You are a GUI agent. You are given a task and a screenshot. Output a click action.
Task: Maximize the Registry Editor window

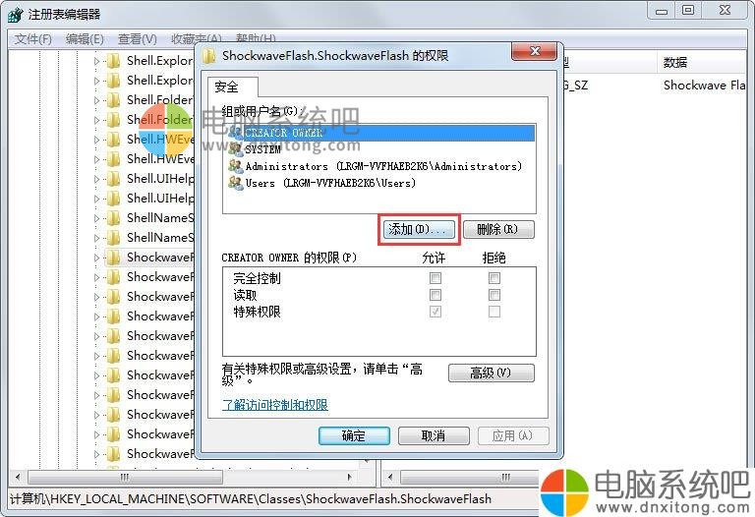(688, 11)
